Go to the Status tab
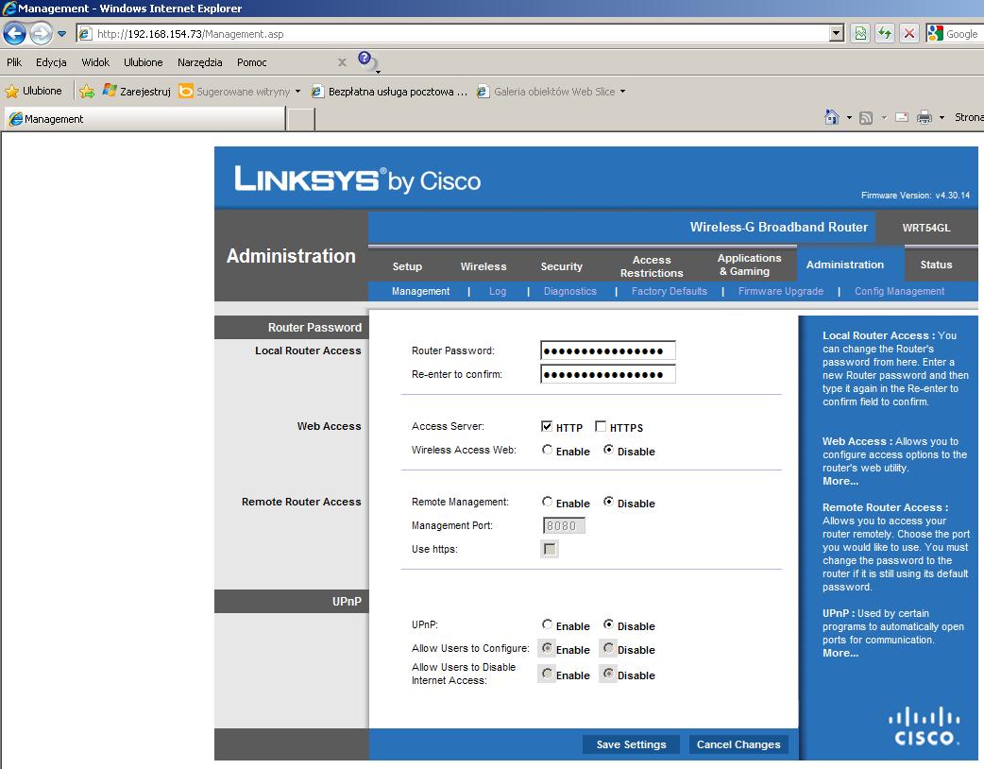Image resolution: width=984 pixels, height=769 pixels. coord(936,265)
